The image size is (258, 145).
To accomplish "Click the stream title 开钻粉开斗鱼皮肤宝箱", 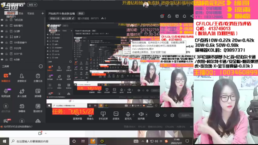I will point(62,14).
